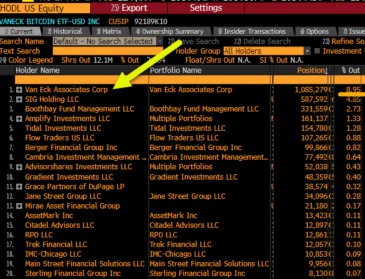Image resolution: width=365 pixels, height=279 pixels.
Task: Click the Text Search input field
Action: click(108, 51)
